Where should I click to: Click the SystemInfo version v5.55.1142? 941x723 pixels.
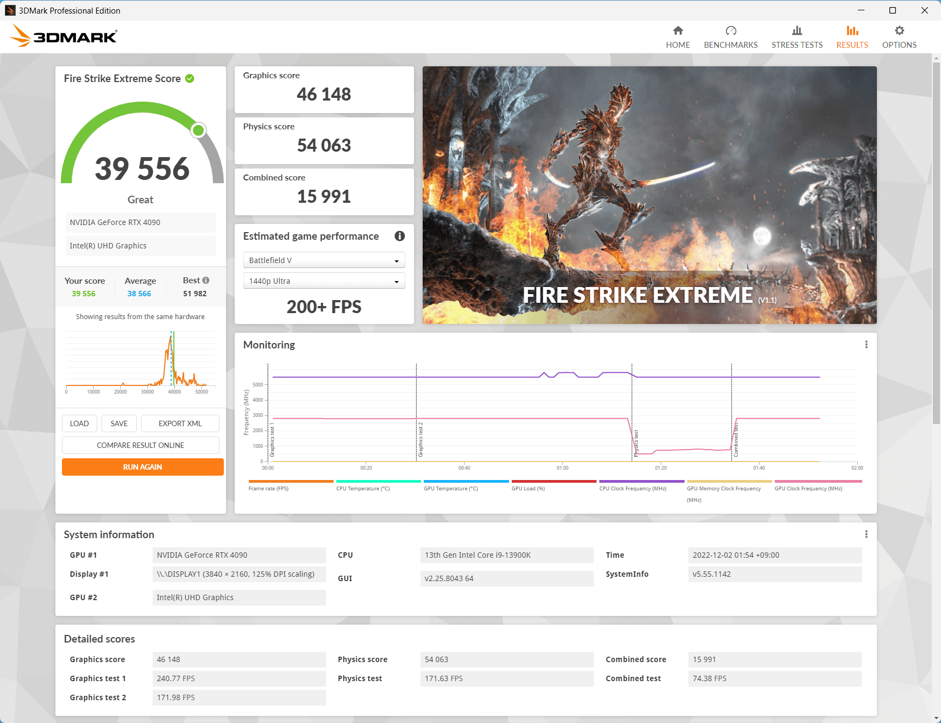tap(775, 574)
